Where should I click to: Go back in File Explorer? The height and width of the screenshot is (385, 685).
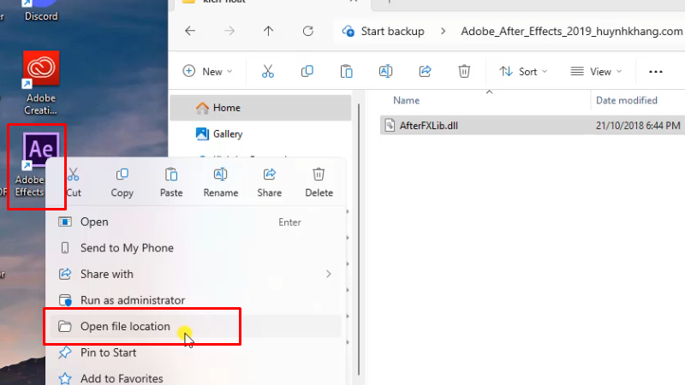pos(190,31)
